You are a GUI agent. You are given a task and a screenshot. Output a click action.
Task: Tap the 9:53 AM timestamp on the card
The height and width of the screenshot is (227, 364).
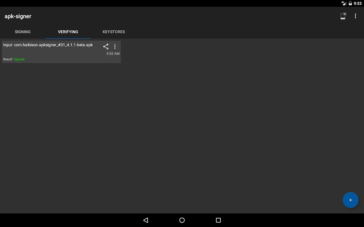tap(113, 54)
